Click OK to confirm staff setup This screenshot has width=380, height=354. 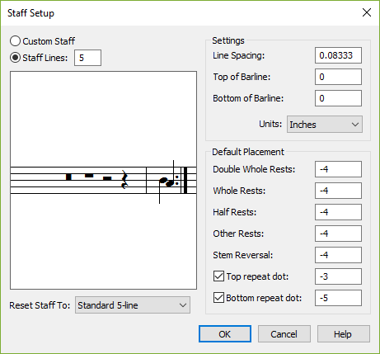pos(225,334)
